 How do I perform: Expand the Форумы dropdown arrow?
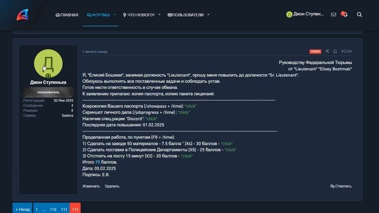pyautogui.click(x=115, y=15)
